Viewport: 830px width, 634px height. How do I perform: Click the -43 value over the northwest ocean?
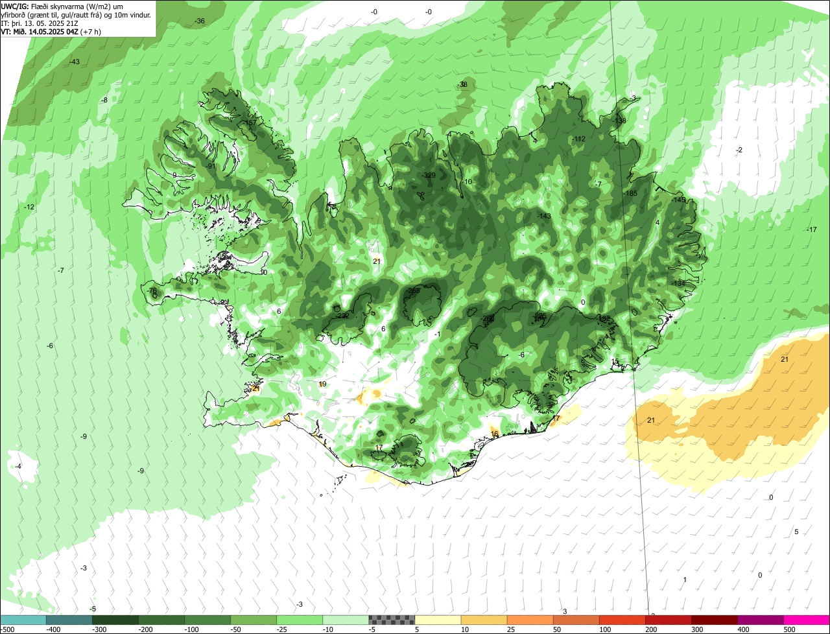[x=75, y=62]
